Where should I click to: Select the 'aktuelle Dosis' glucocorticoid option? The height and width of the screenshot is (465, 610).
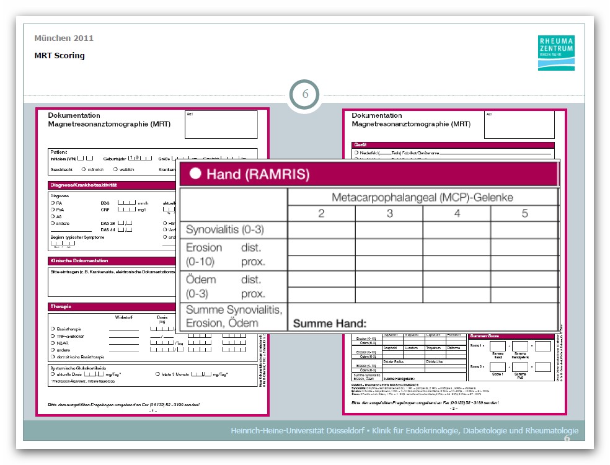tap(53, 374)
